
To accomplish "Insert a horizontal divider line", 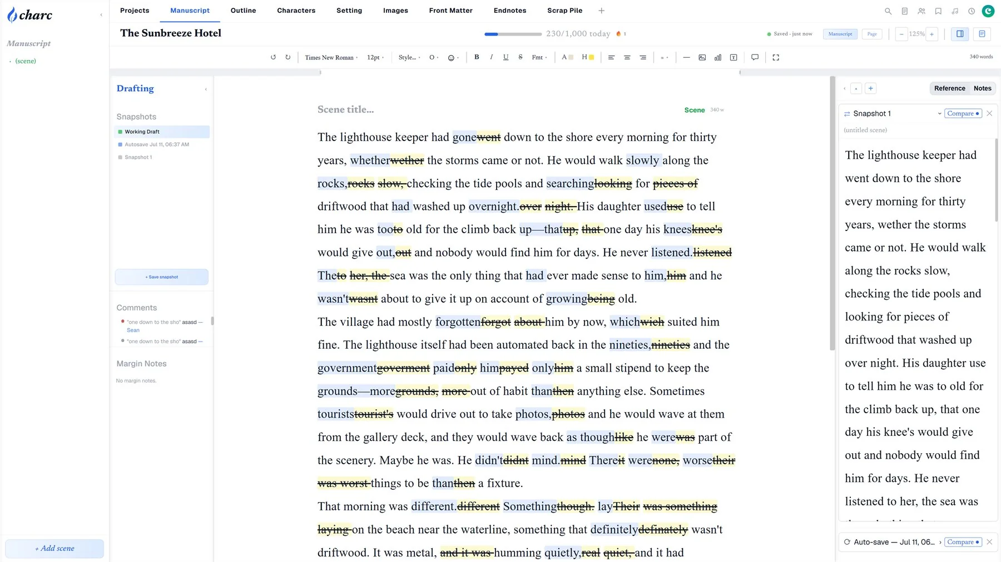I will click(x=686, y=57).
